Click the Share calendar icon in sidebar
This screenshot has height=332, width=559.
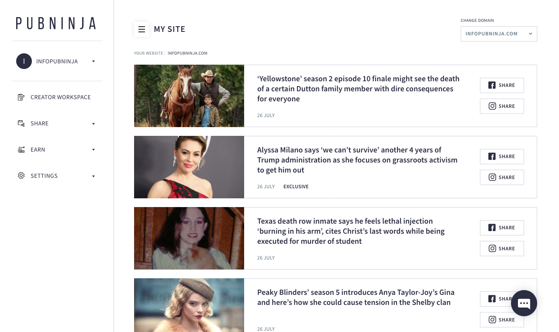[x=21, y=123]
